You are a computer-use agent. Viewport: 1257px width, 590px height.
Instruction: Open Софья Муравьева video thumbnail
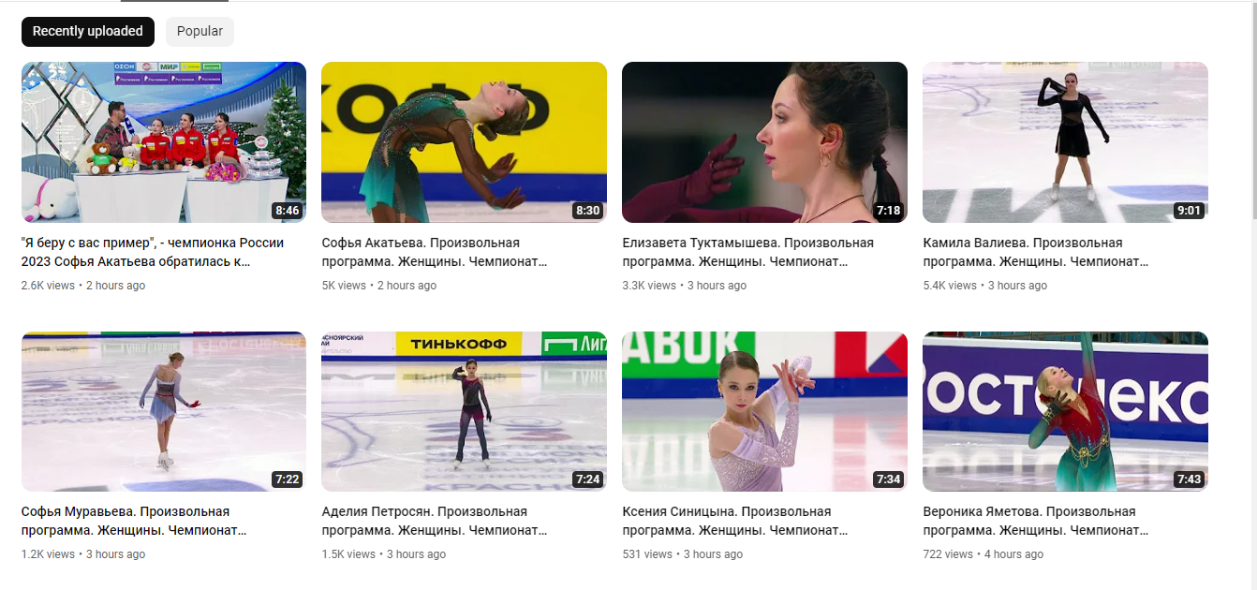164,411
